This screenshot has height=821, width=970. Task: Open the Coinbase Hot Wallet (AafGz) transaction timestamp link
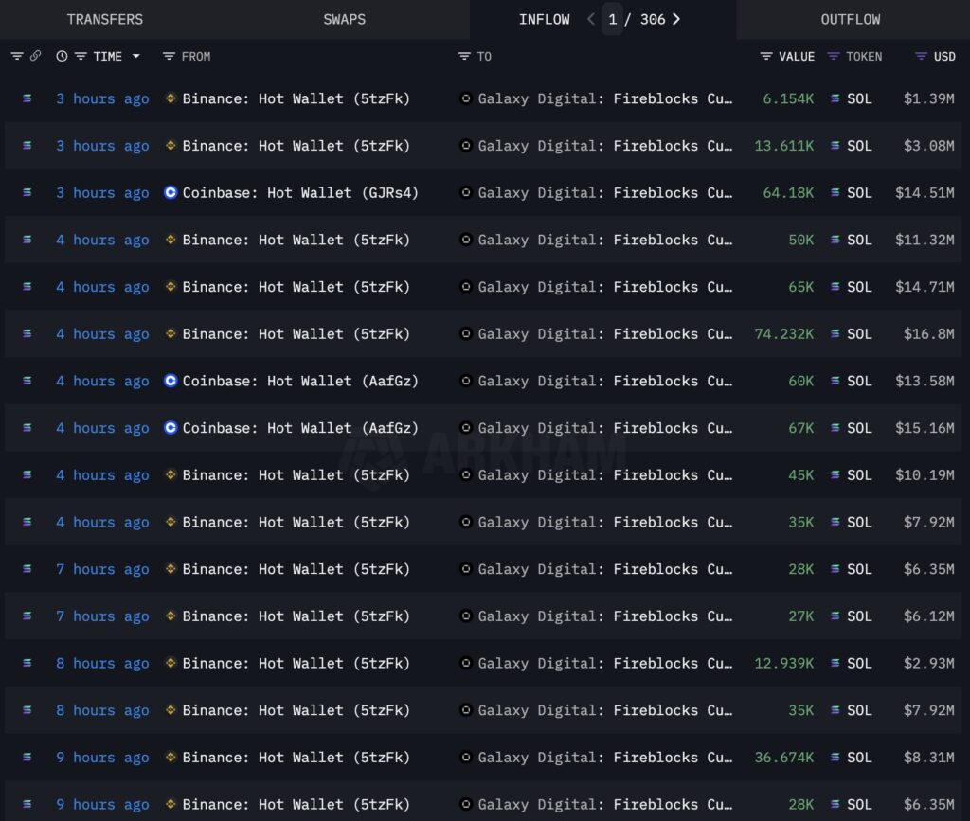[x=102, y=381]
